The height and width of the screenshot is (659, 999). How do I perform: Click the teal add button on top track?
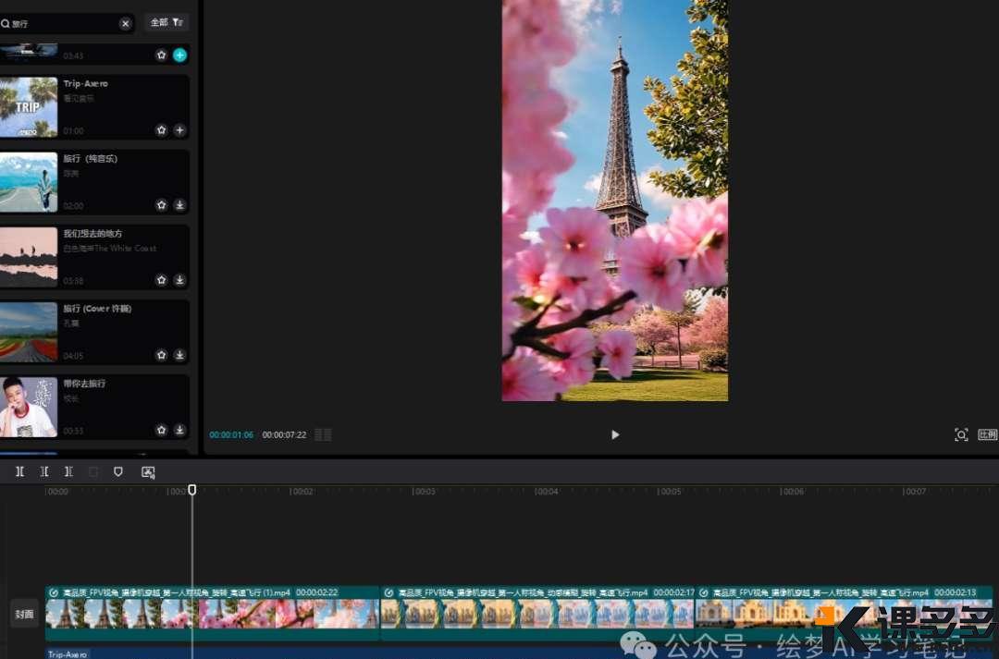coord(179,55)
